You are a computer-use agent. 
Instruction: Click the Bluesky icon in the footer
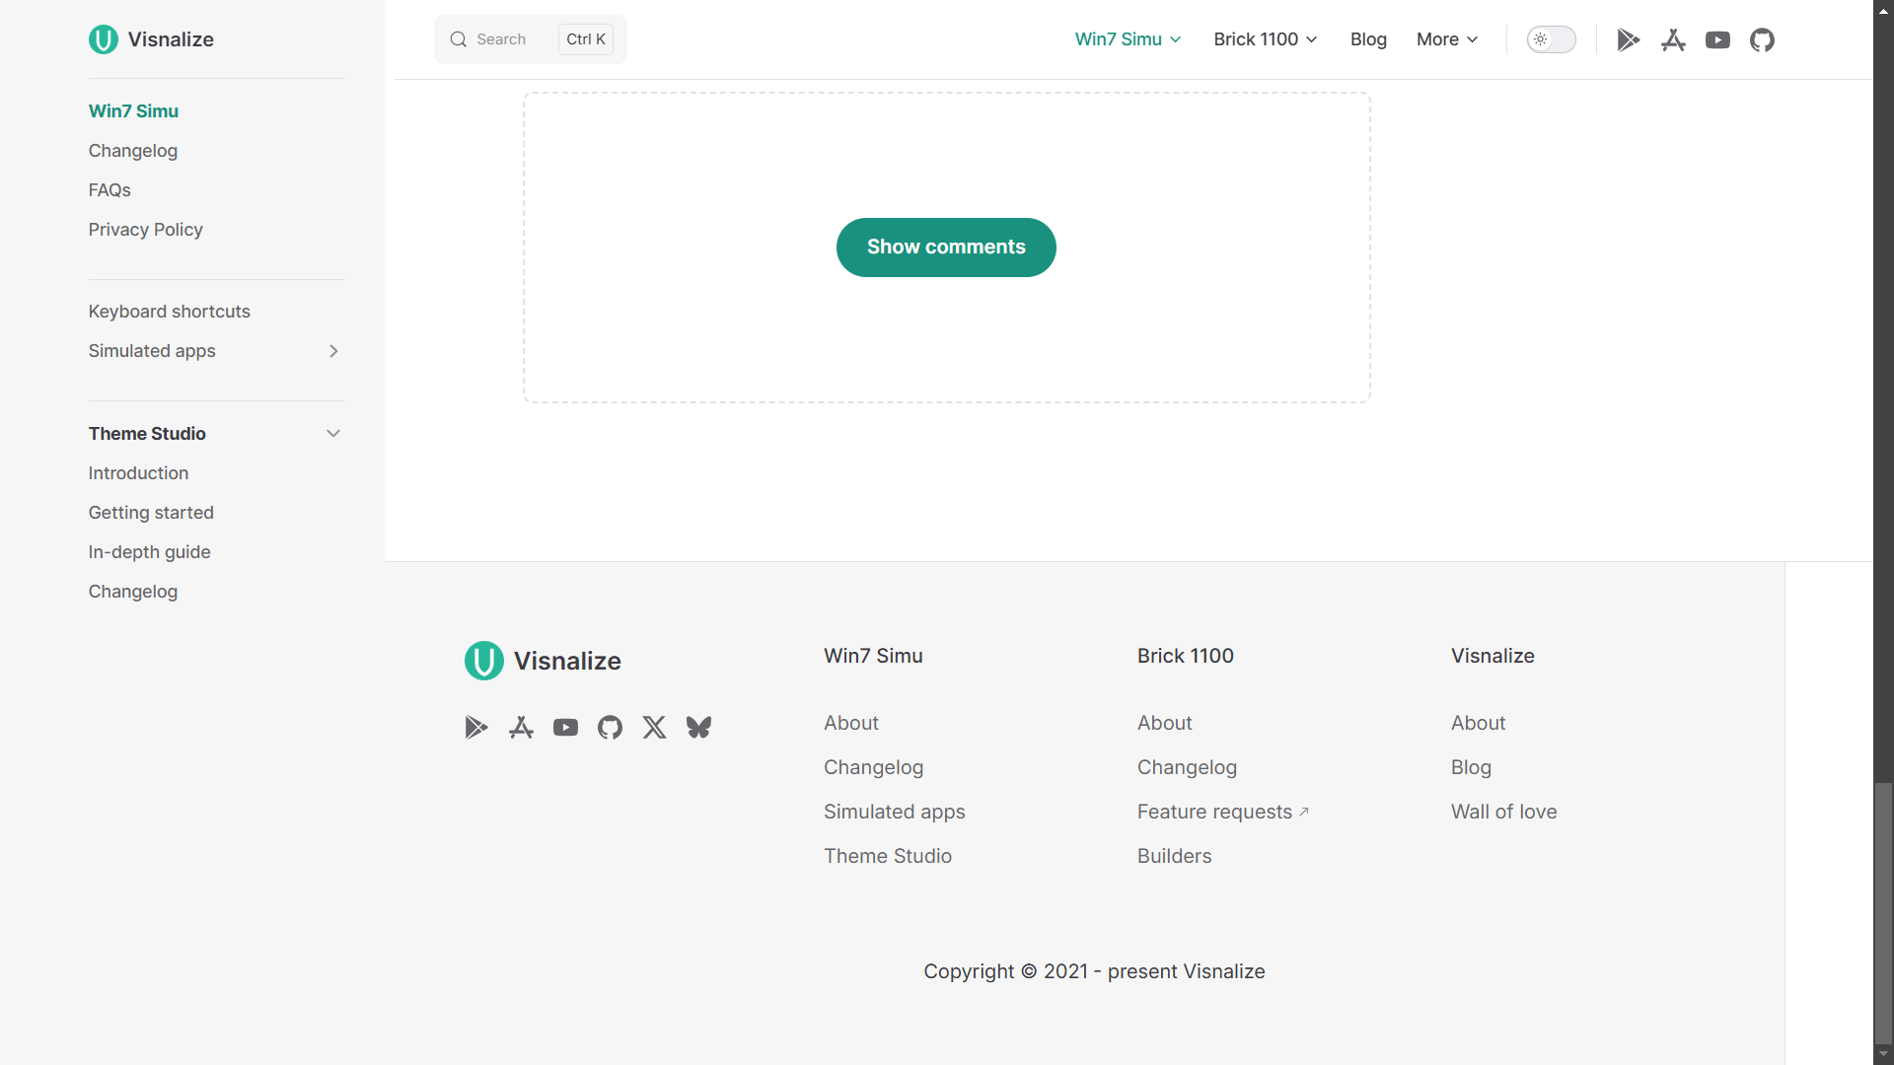[698, 727]
